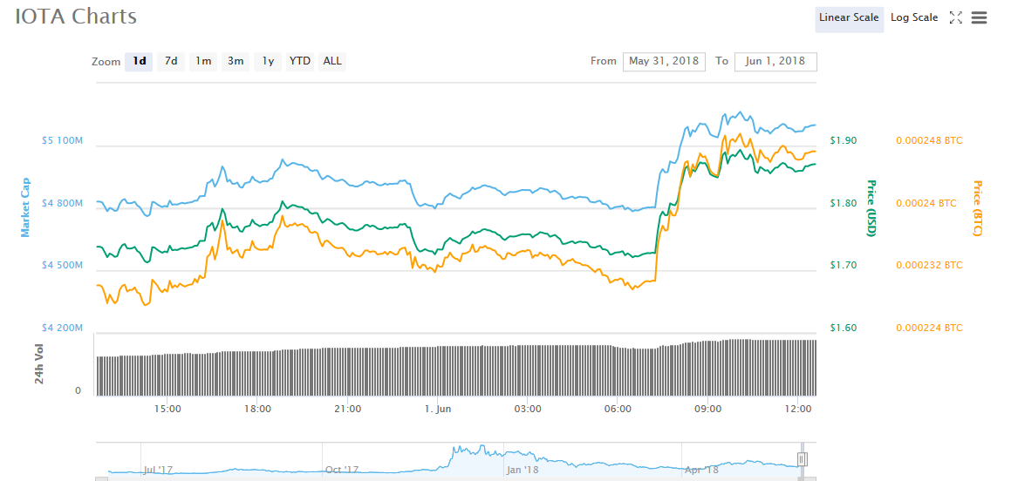Click the IOTA Charts heading
The height and width of the screenshot is (481, 1011).
[x=76, y=17]
